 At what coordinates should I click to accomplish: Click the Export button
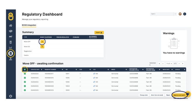[99, 32]
